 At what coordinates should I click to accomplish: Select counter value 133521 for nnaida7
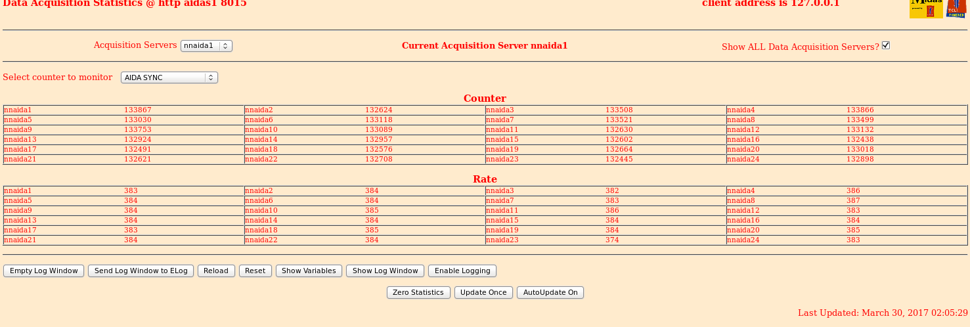619,120
